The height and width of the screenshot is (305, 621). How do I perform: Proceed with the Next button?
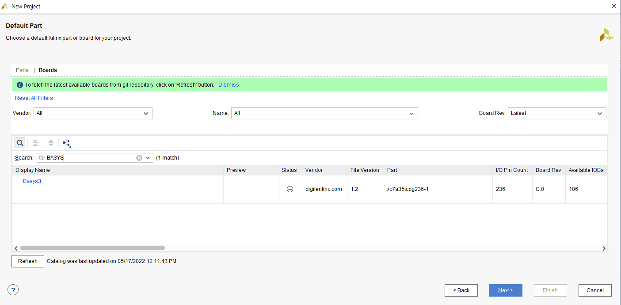click(506, 290)
